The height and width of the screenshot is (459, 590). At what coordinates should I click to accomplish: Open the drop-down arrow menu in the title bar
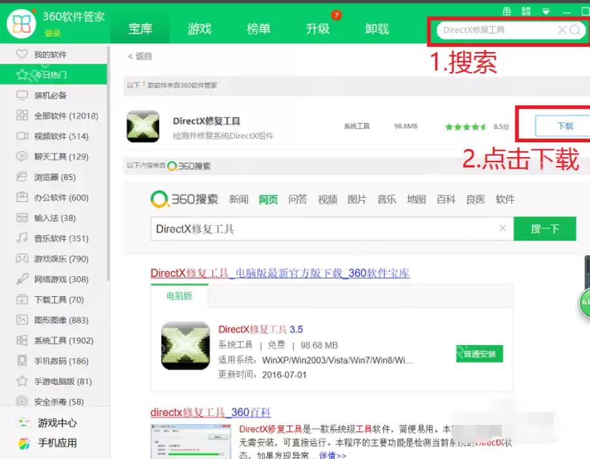[x=546, y=10]
